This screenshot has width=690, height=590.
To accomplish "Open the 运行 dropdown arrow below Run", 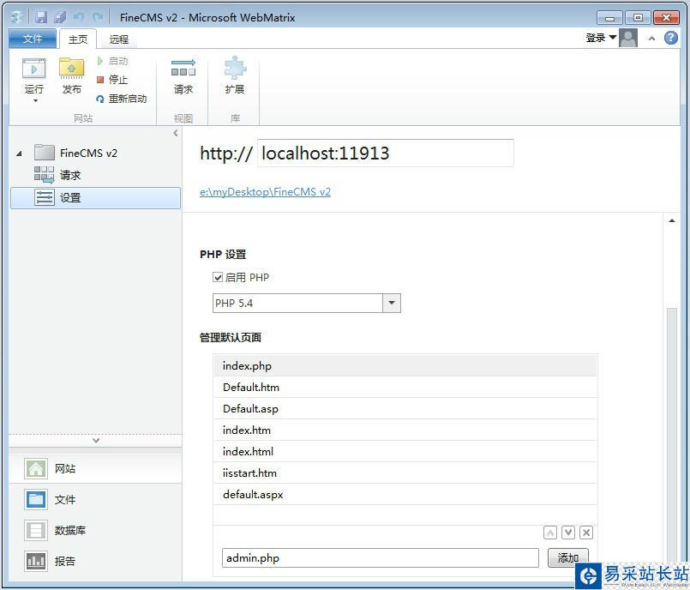I will coord(35,101).
